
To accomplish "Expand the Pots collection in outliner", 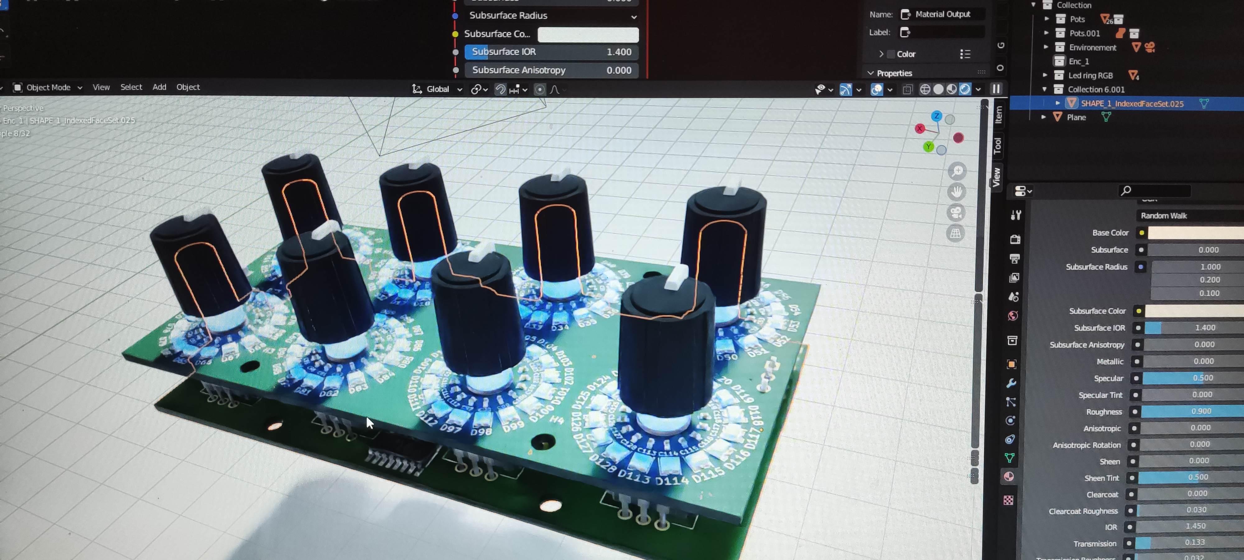I will pyautogui.click(x=1047, y=19).
